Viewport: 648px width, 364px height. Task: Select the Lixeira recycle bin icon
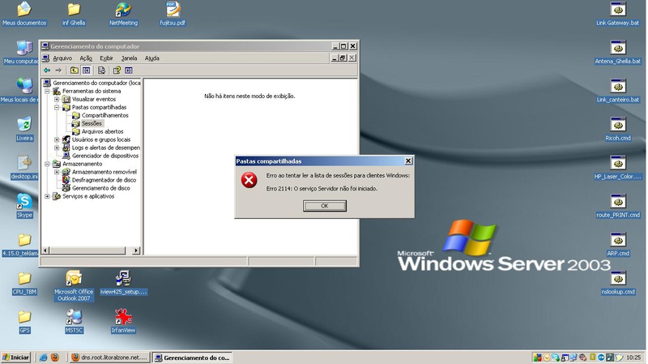pyautogui.click(x=24, y=129)
